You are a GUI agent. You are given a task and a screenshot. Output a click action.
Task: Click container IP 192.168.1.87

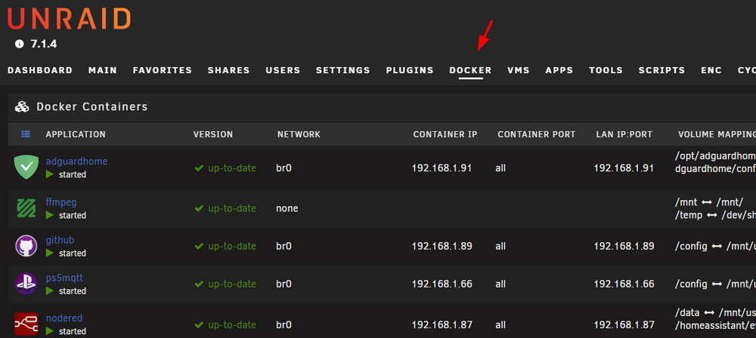(x=442, y=324)
